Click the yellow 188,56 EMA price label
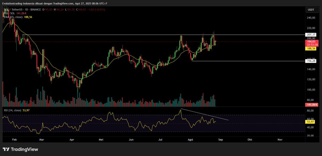 point(311,48)
